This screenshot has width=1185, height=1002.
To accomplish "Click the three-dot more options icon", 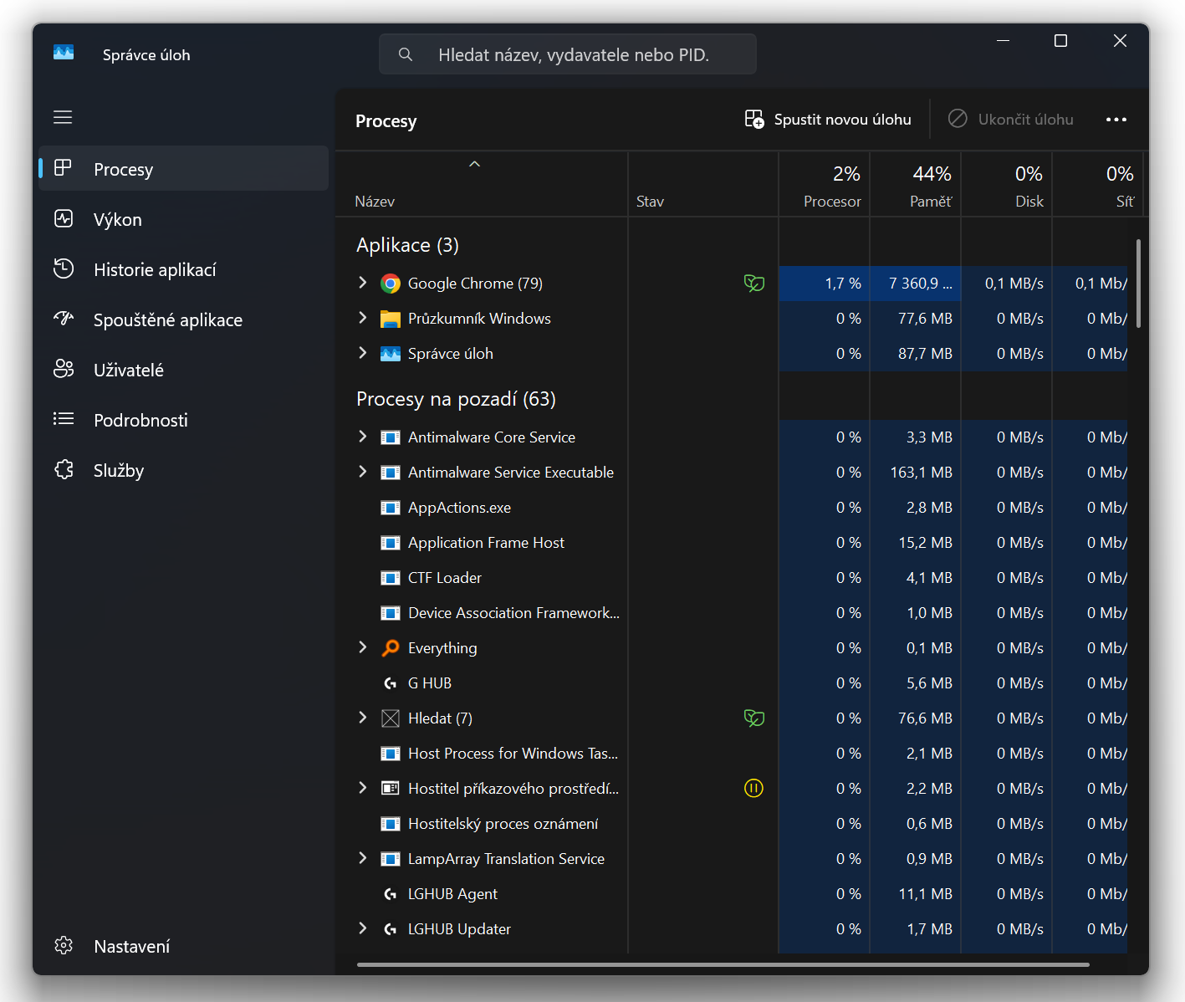I will [x=1116, y=120].
